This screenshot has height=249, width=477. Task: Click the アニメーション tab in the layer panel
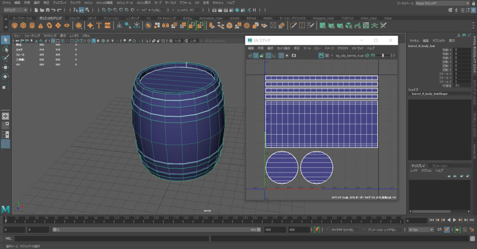point(440,166)
